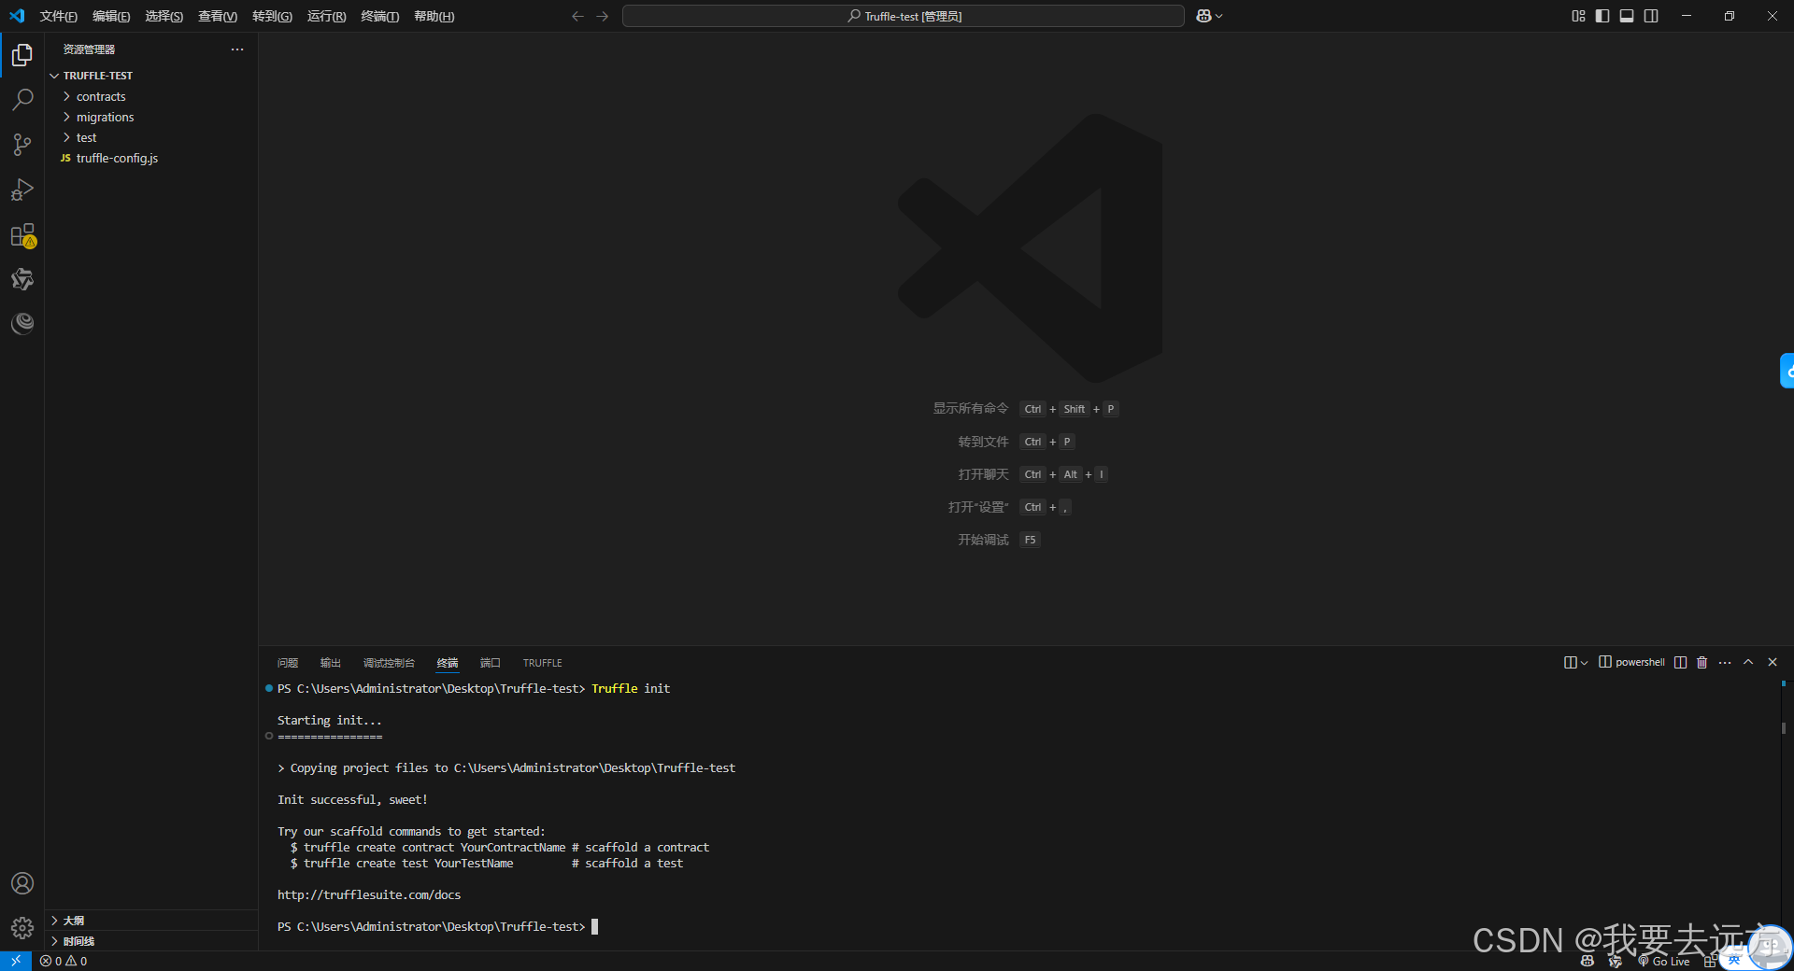Expand the migrations folder
Image resolution: width=1794 pixels, height=971 pixels.
151,117
